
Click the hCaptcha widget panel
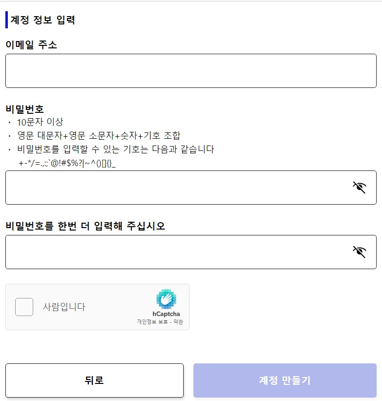(x=97, y=307)
